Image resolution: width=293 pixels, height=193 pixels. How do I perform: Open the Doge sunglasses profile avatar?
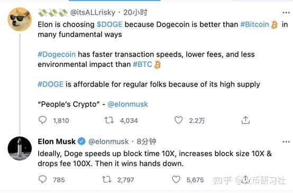[x=20, y=19]
